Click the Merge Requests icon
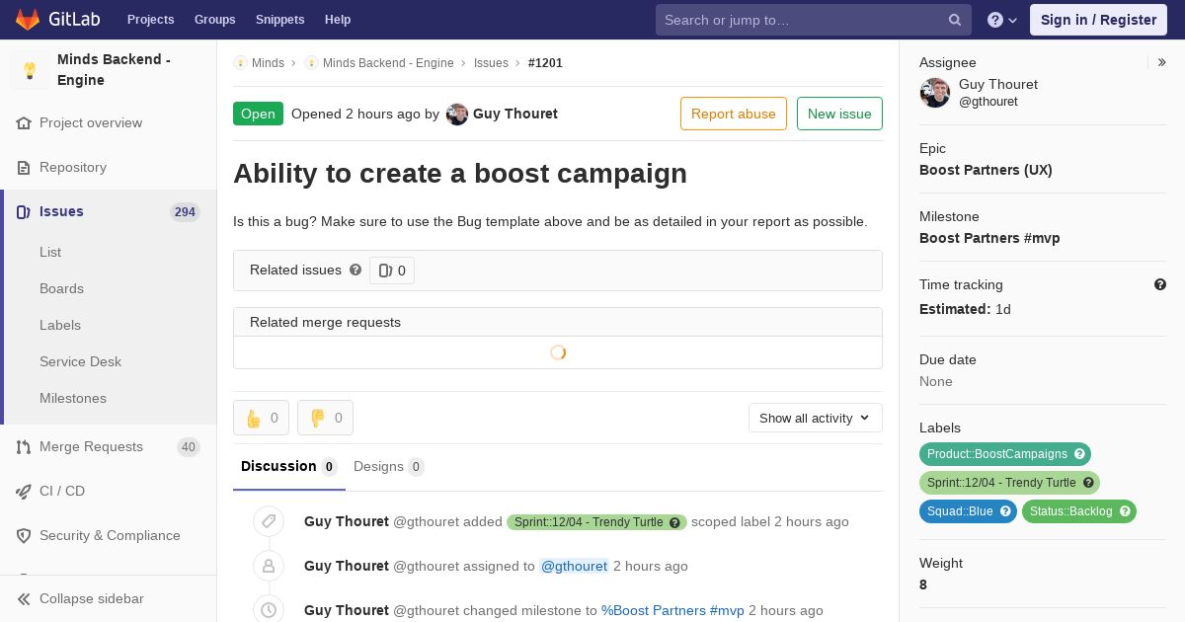 coord(24,447)
